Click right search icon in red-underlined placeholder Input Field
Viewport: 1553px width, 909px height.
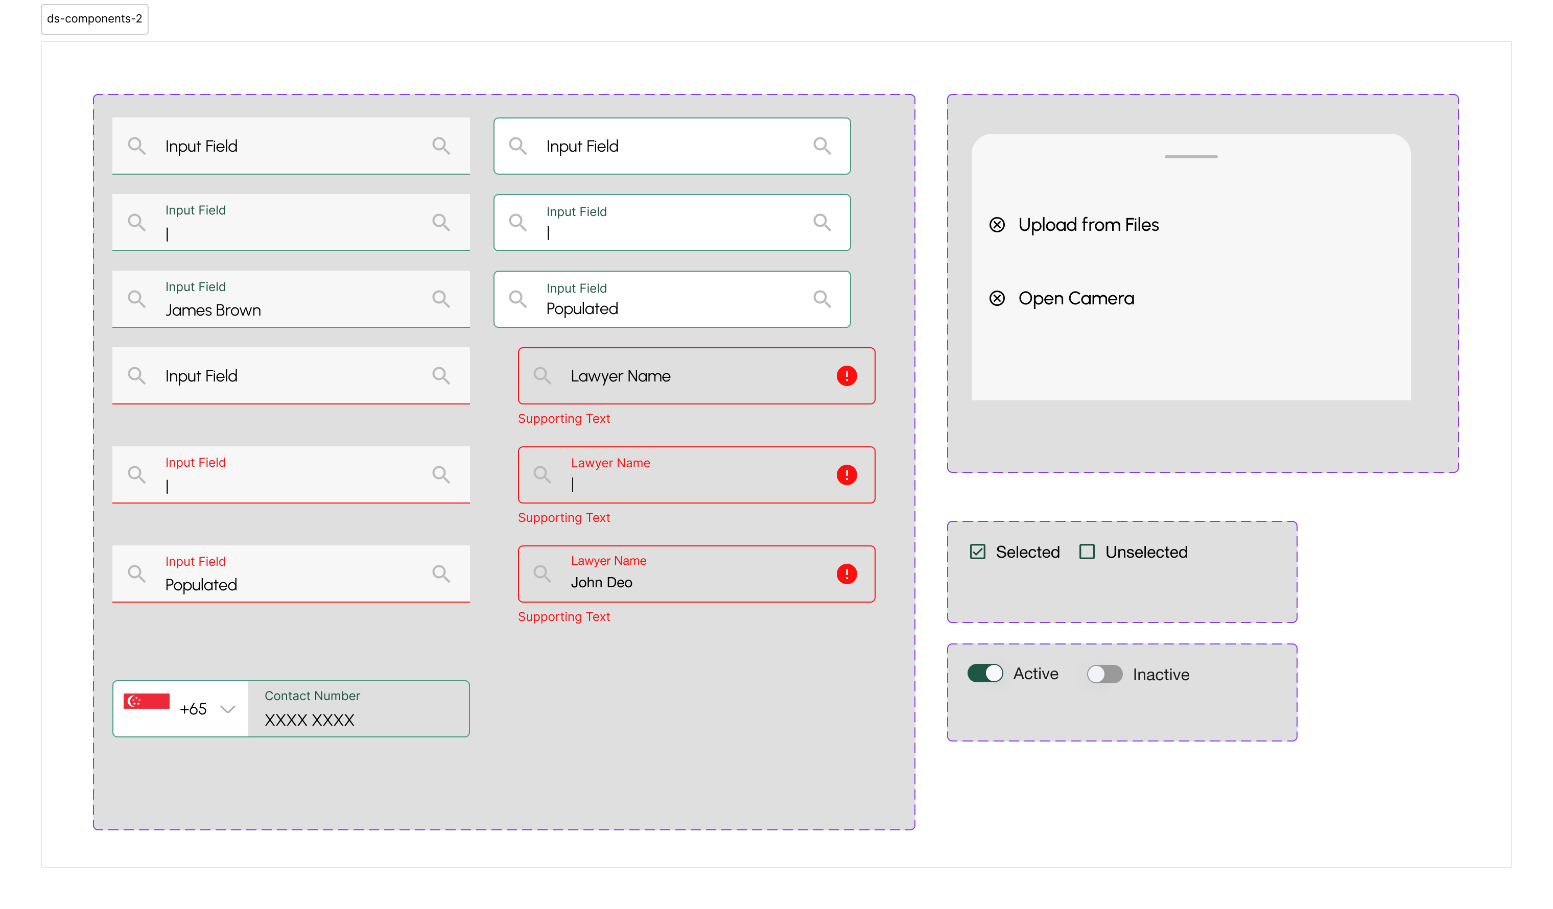441,376
